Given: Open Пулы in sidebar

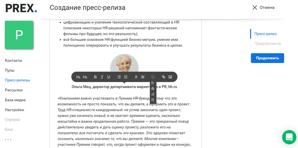Looking at the screenshot, I should click(x=10, y=70).
